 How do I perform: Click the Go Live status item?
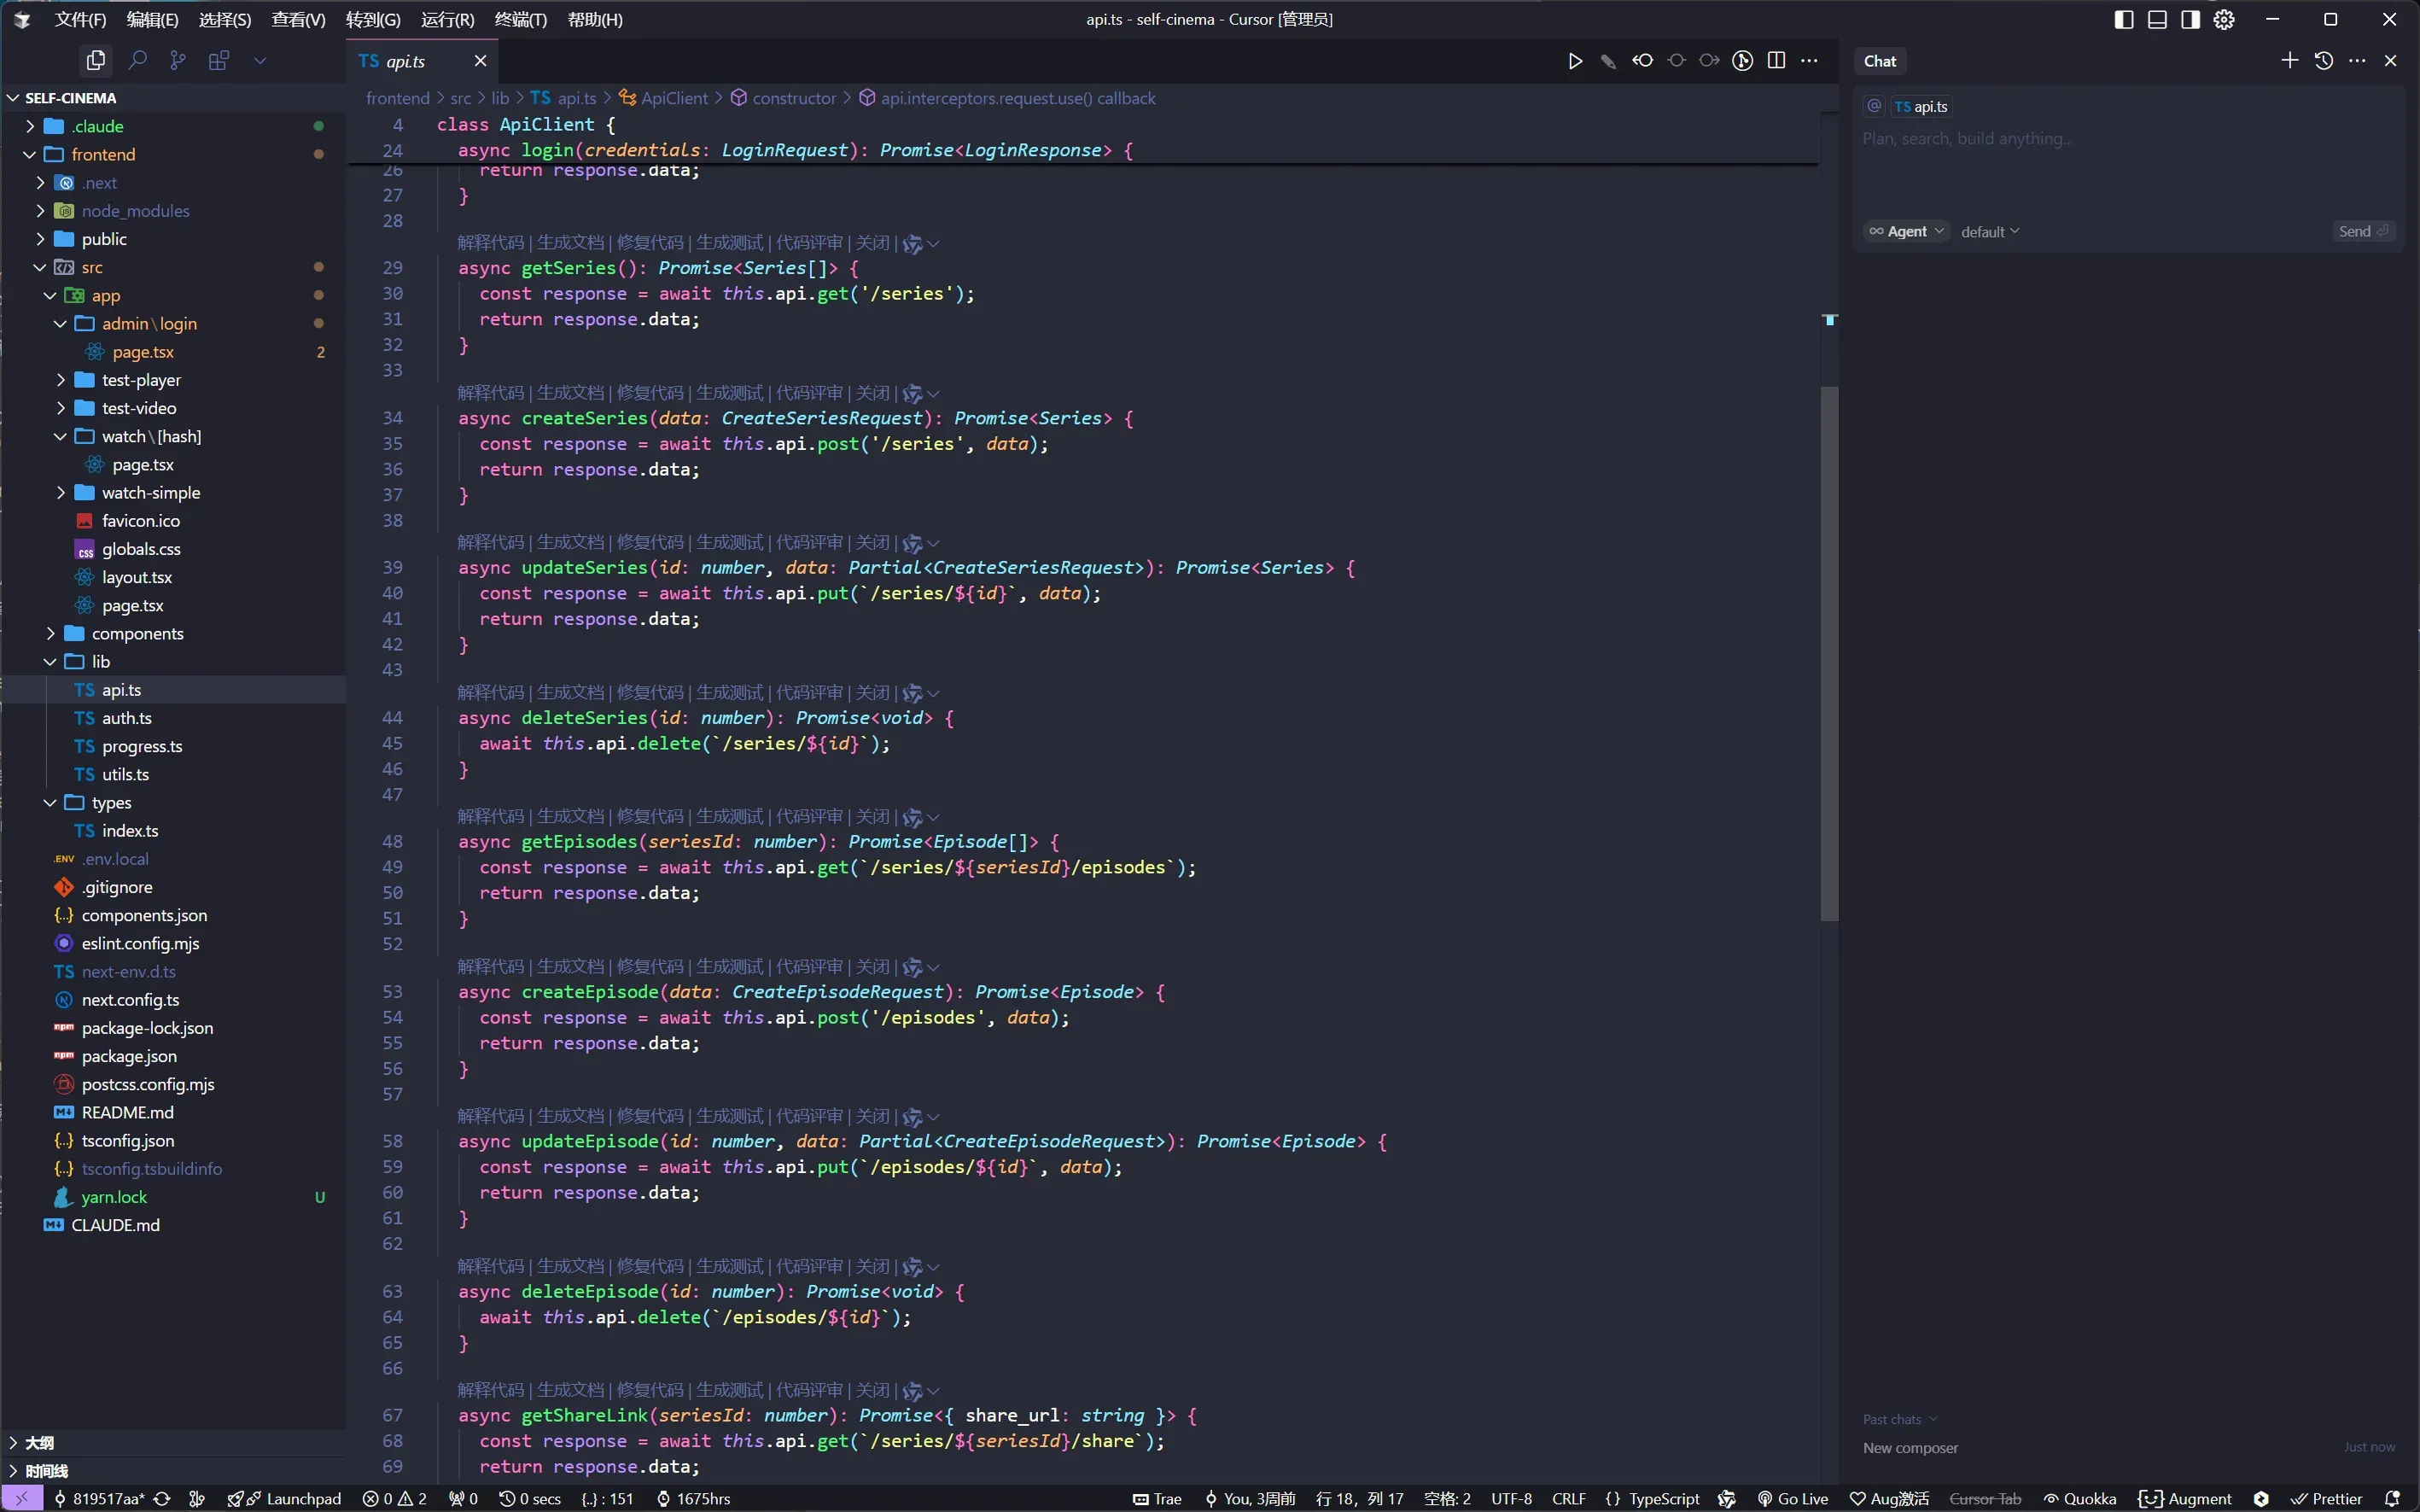tap(1793, 1498)
